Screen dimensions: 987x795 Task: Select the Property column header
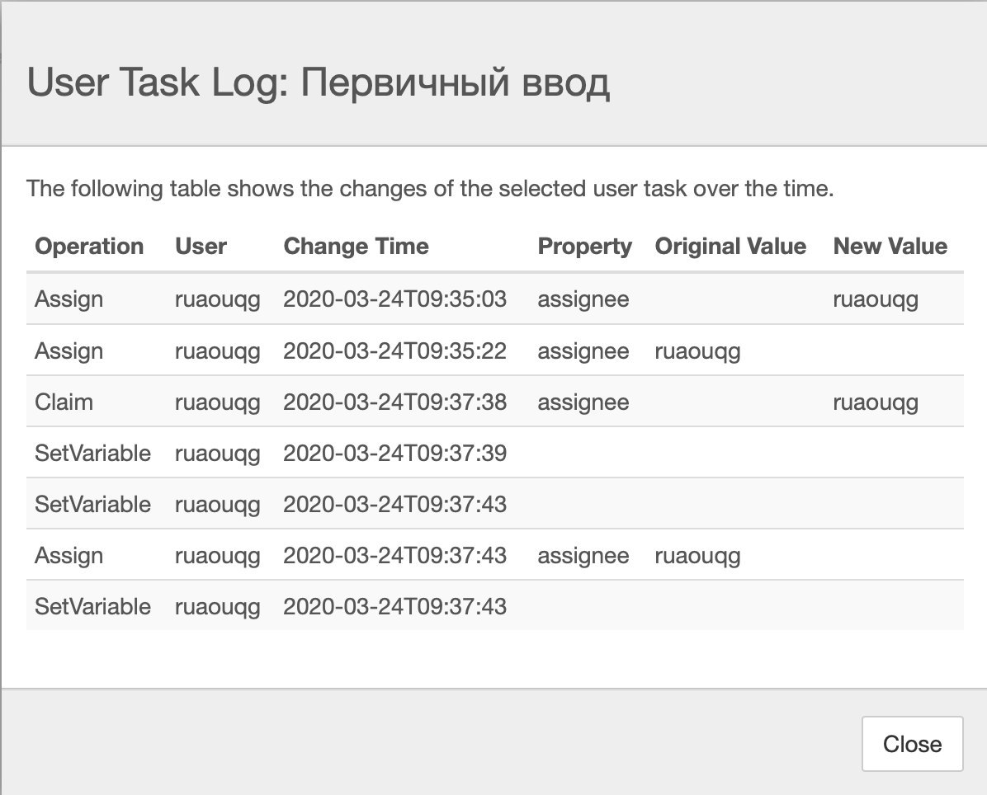[x=584, y=246]
